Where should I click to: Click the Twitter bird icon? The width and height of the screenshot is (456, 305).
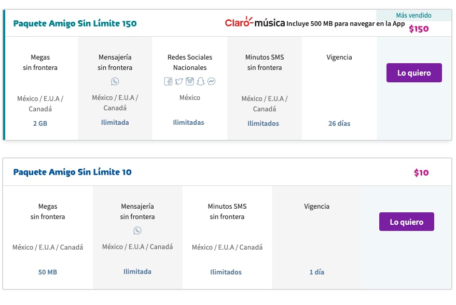point(179,81)
